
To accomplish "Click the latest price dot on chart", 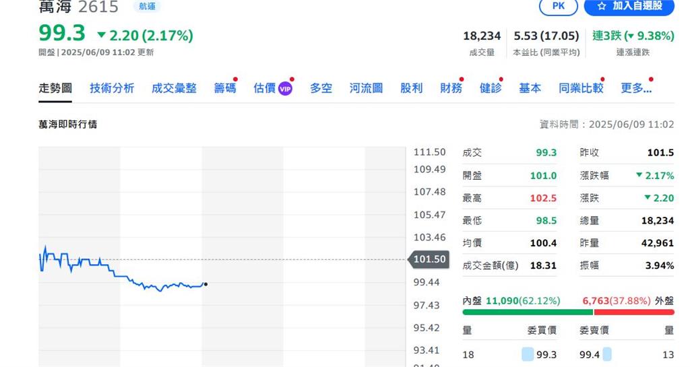I will [206, 284].
